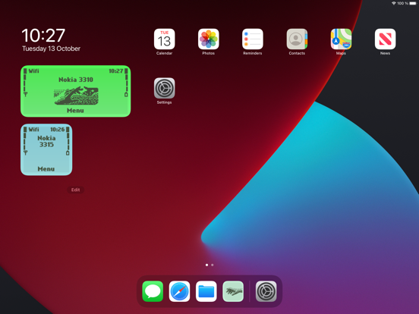This screenshot has height=314, width=419.
Task: Open the recent Settings icon in dock
Action: (x=266, y=291)
